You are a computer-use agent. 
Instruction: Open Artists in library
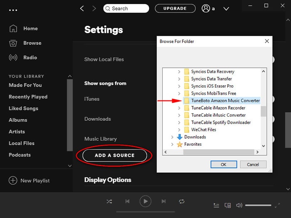tap(17, 132)
